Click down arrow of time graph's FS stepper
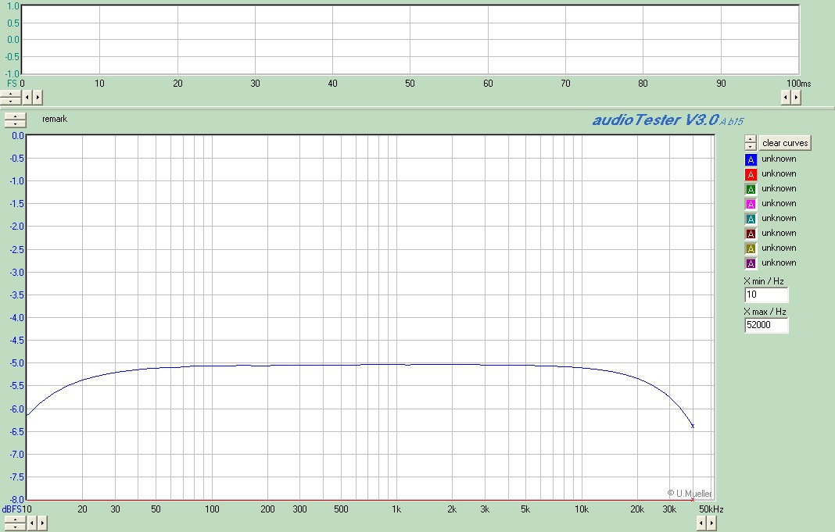 11,101
